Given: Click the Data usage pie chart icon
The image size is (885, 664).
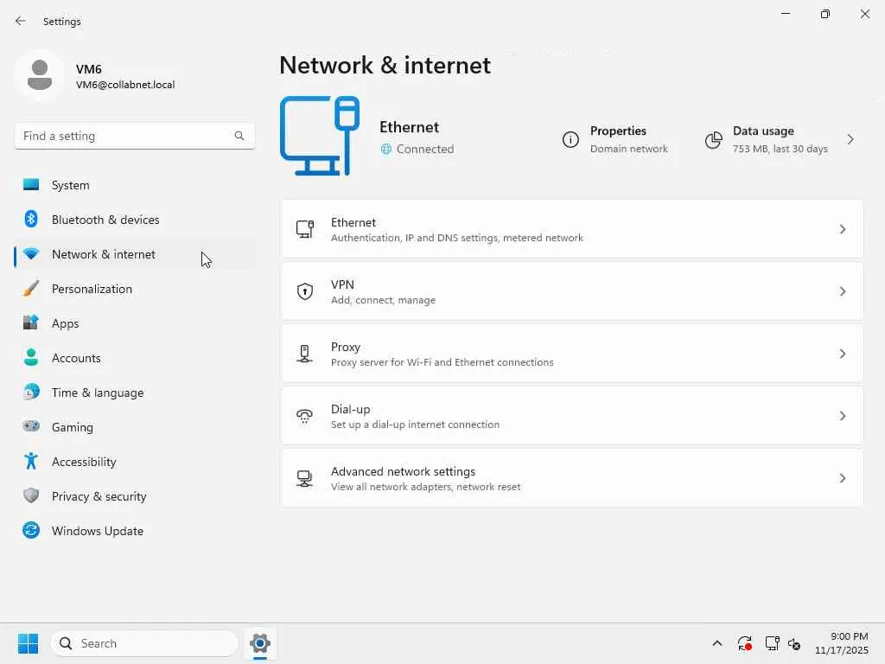Looking at the screenshot, I should click(x=713, y=140).
